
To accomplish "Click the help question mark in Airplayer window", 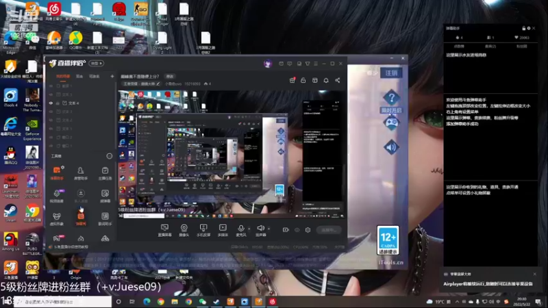I will click(391, 97).
